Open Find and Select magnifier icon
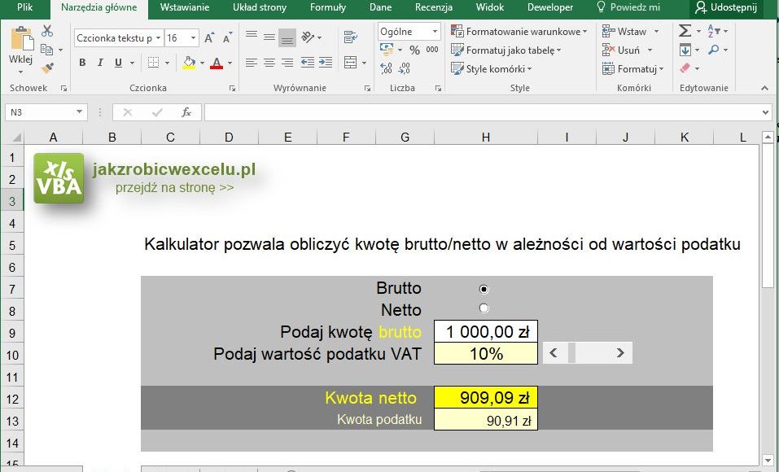Image resolution: width=779 pixels, height=472 pixels. [x=714, y=50]
